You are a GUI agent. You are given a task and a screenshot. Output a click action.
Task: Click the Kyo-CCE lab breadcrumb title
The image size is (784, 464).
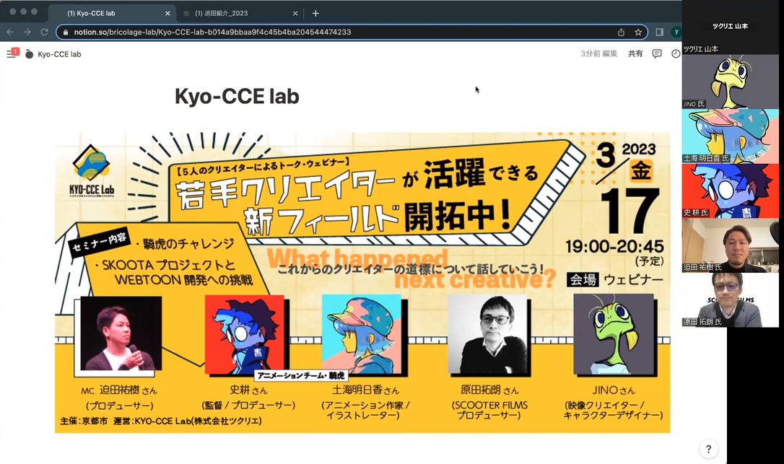click(x=58, y=54)
